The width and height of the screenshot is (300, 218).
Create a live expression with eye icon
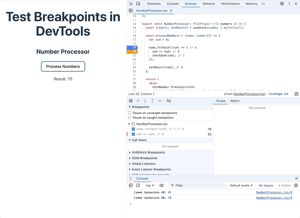click(x=162, y=185)
